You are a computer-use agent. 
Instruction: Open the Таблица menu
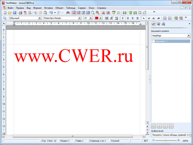tap(71, 8)
